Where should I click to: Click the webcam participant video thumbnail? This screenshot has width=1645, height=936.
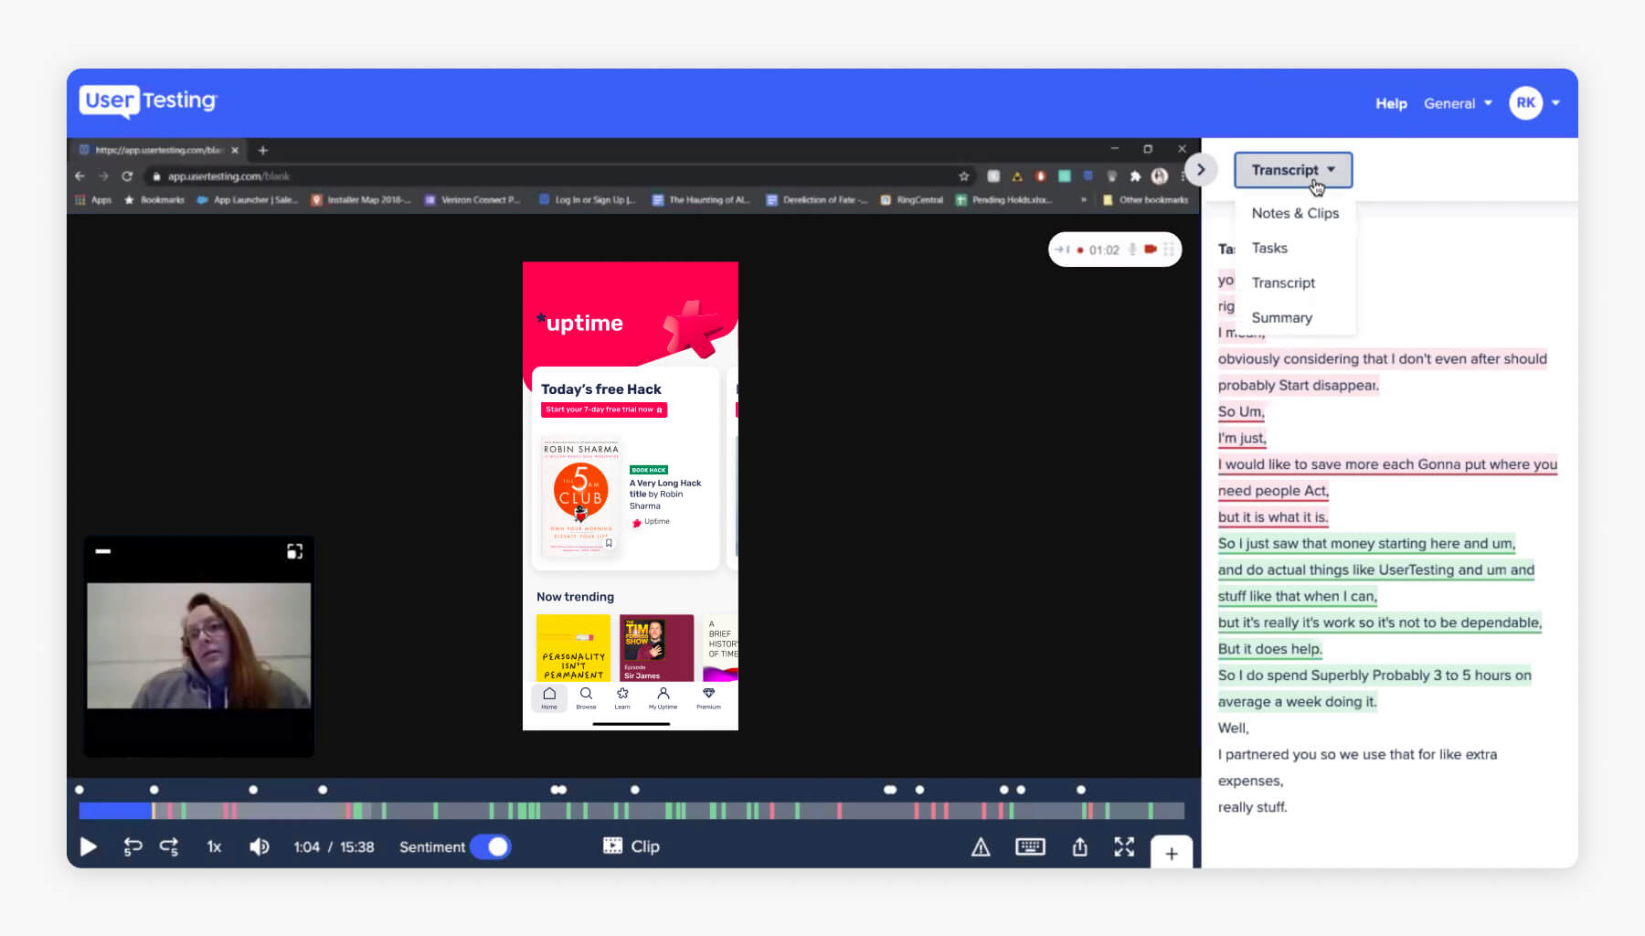pos(198,645)
